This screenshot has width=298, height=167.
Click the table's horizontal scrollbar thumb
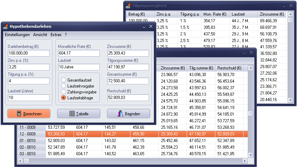tap(26, 161)
